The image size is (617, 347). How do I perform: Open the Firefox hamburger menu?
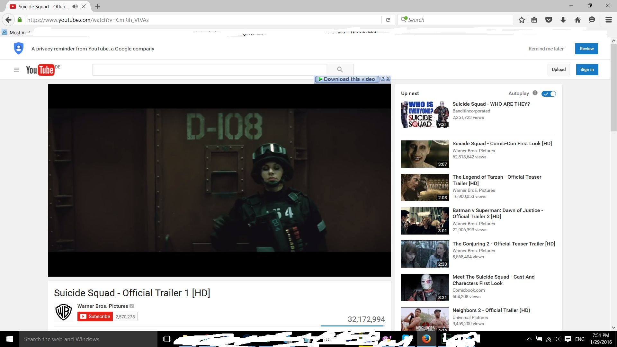pos(608,20)
